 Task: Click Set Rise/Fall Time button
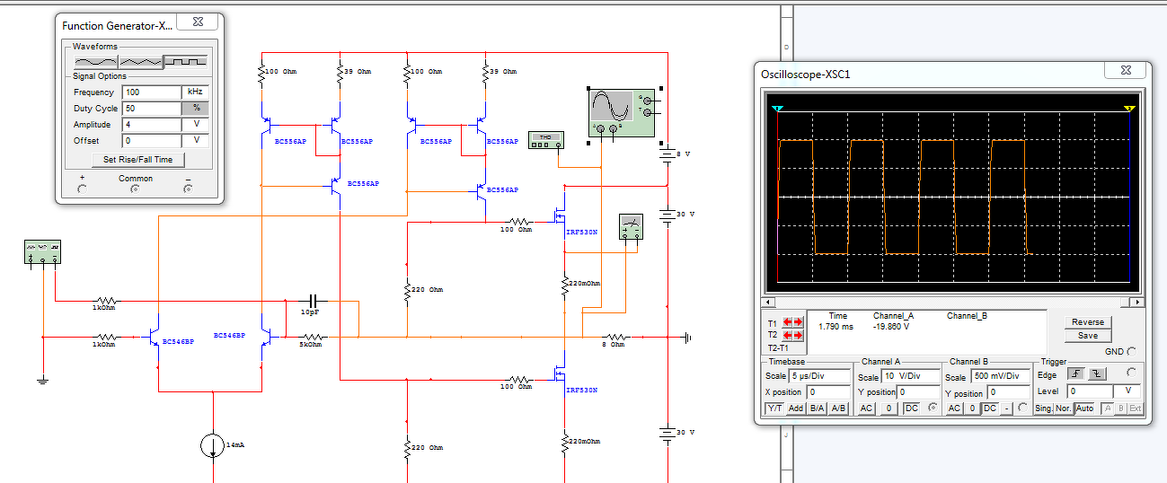coord(138,159)
